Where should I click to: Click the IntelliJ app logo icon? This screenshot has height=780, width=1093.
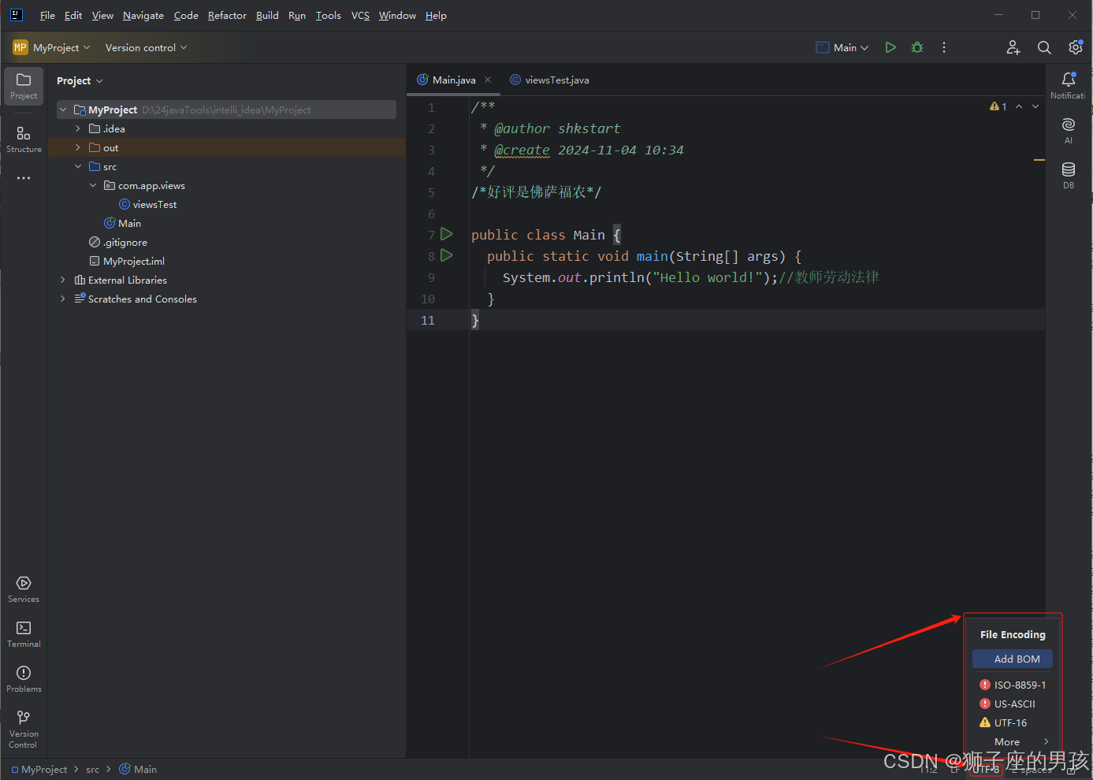tap(17, 15)
